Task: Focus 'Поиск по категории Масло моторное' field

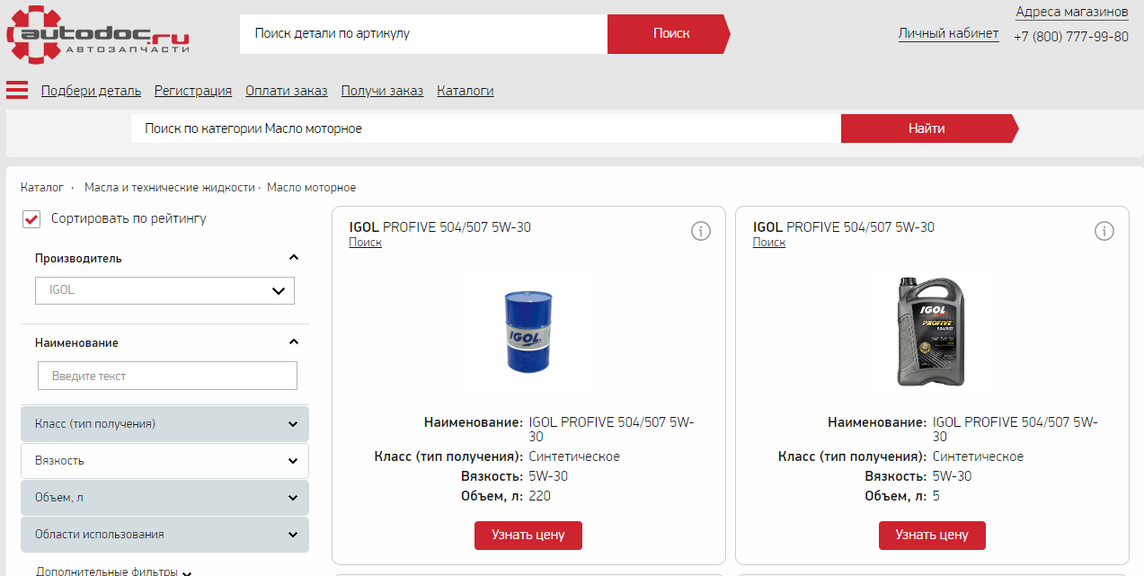Action: (486, 128)
